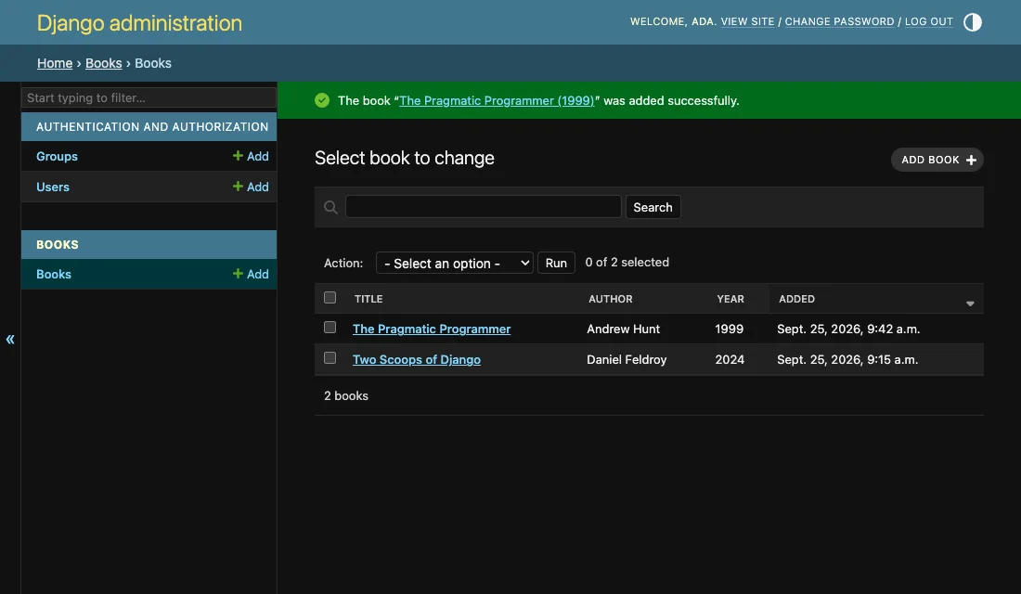This screenshot has height=594, width=1021.
Task: Sort by the Author column header
Action: [610, 299]
